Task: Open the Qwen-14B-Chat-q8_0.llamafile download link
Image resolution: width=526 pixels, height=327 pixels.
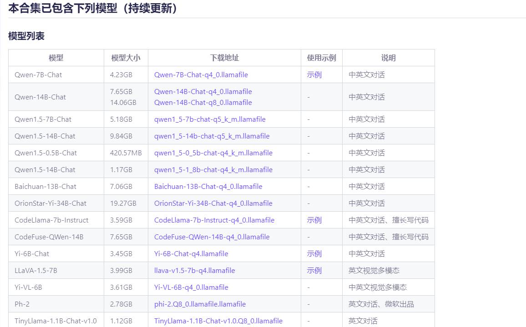Action: 203,103
